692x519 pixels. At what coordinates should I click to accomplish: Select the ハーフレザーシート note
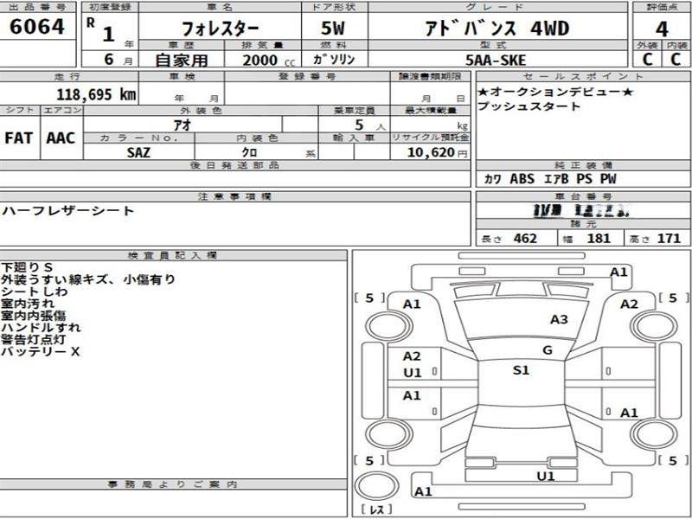click(x=67, y=210)
